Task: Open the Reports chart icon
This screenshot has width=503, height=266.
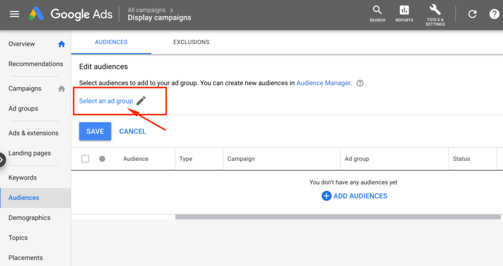Action: click(404, 11)
